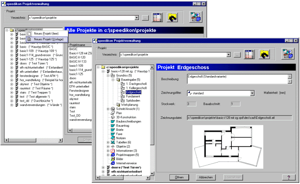Click the Informationen PDF icon
Image resolution: width=300 pixels, height=184 pixels.
[112, 151]
